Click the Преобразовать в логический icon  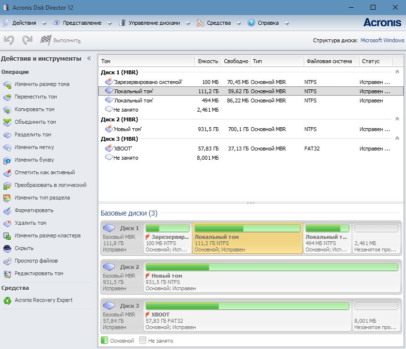[7, 185]
